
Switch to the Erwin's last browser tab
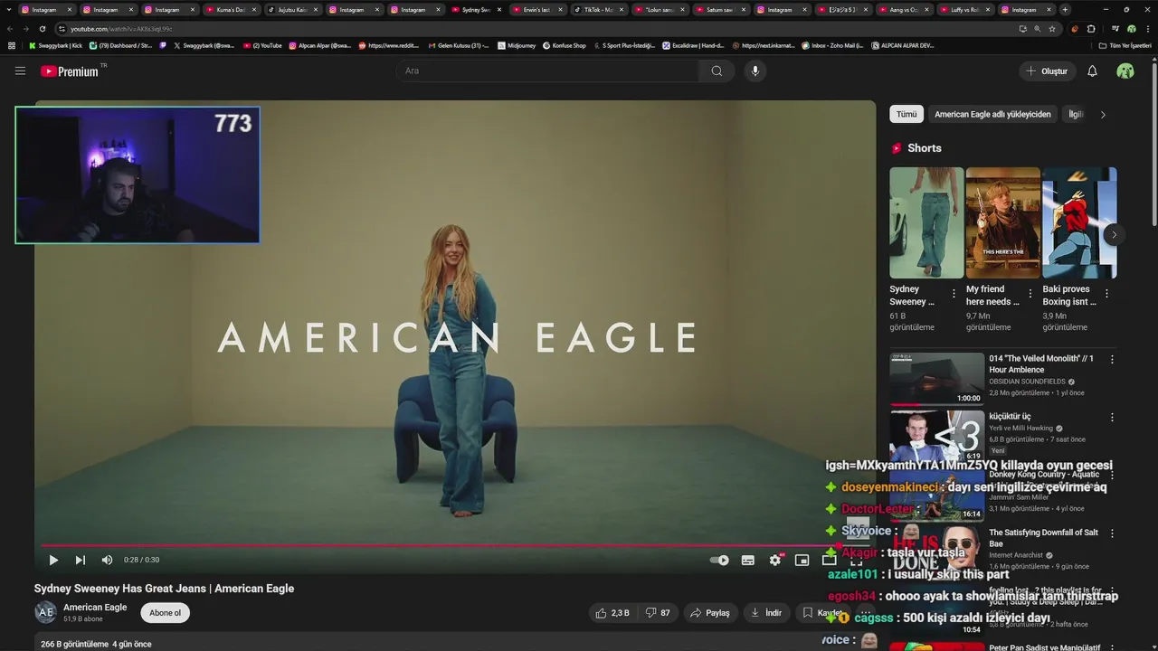click(x=536, y=9)
